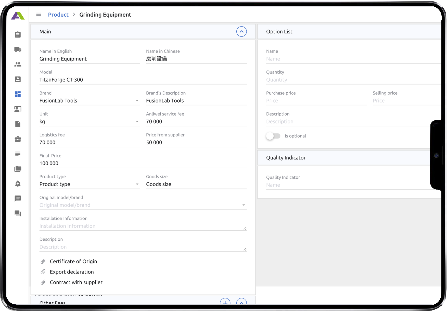
Task: Collapse the Main section
Action: pos(241,32)
